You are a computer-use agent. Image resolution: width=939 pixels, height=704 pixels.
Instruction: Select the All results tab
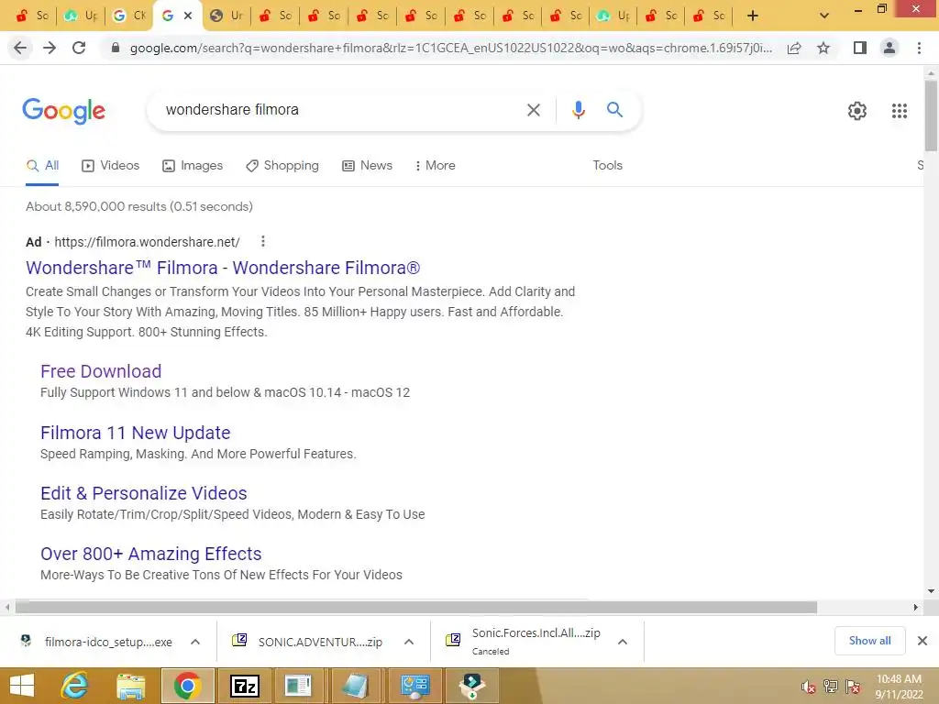click(x=42, y=165)
